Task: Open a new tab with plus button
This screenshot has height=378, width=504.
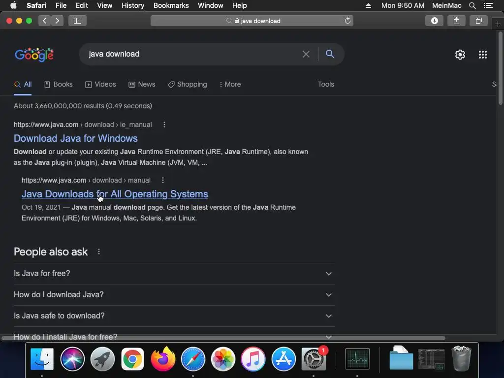Action: tap(498, 24)
